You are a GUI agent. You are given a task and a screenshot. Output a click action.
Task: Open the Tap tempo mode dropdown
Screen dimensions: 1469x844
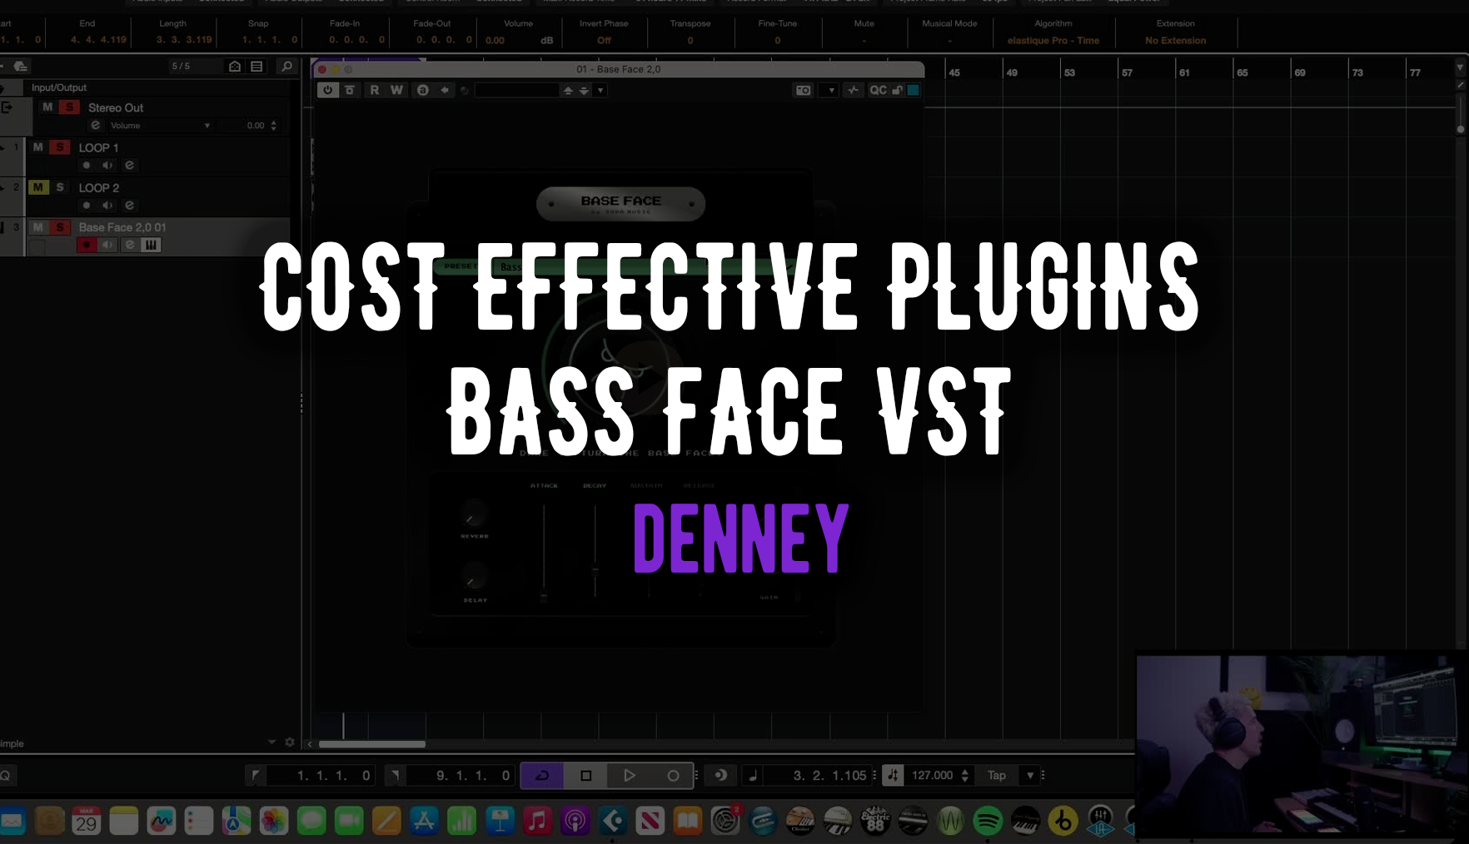(x=1030, y=775)
